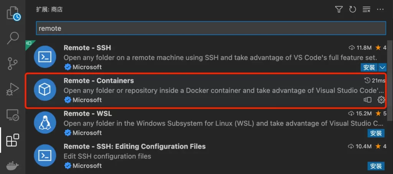
Task: Click the extension search box containing 'remote'
Action: tap(210, 28)
